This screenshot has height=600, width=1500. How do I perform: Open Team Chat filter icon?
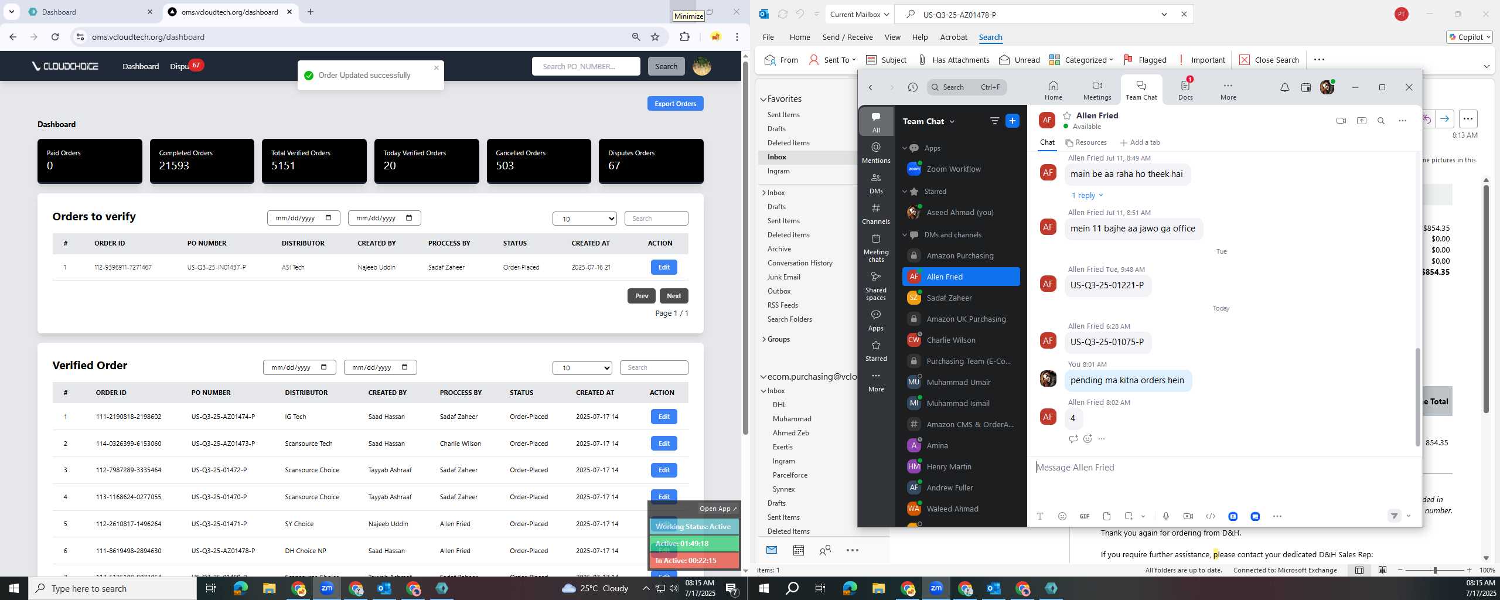(x=994, y=121)
